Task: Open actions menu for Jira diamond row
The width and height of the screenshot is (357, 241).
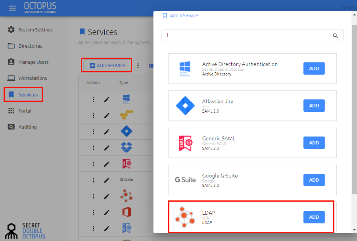Action: (x=93, y=132)
